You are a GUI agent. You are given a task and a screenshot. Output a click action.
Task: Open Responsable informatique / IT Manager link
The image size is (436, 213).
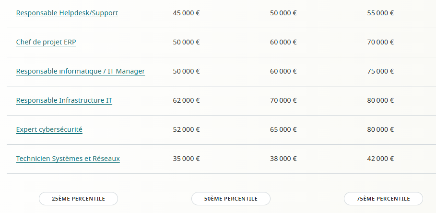pyautogui.click(x=80, y=71)
